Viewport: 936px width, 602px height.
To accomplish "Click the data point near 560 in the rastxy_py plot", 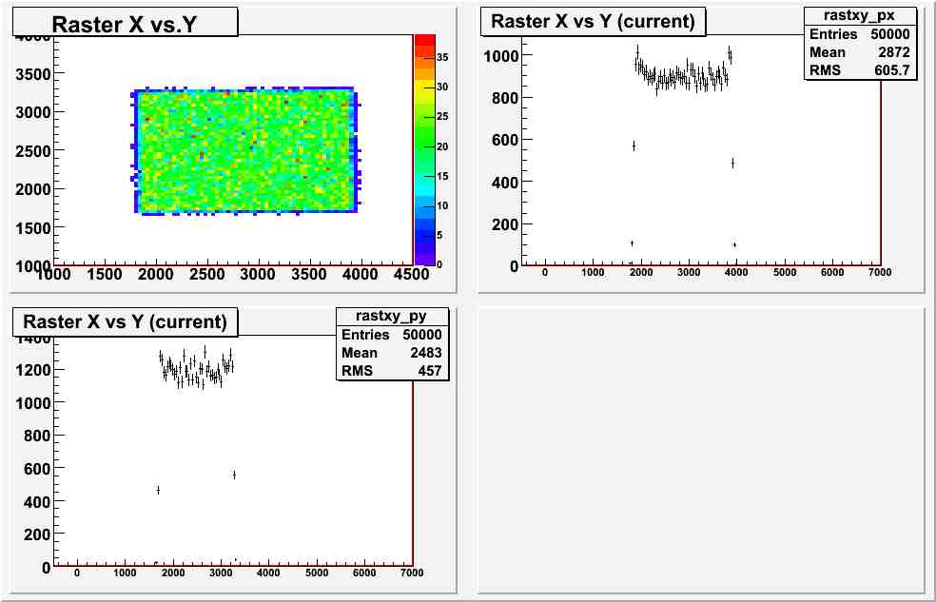I will 234,475.
